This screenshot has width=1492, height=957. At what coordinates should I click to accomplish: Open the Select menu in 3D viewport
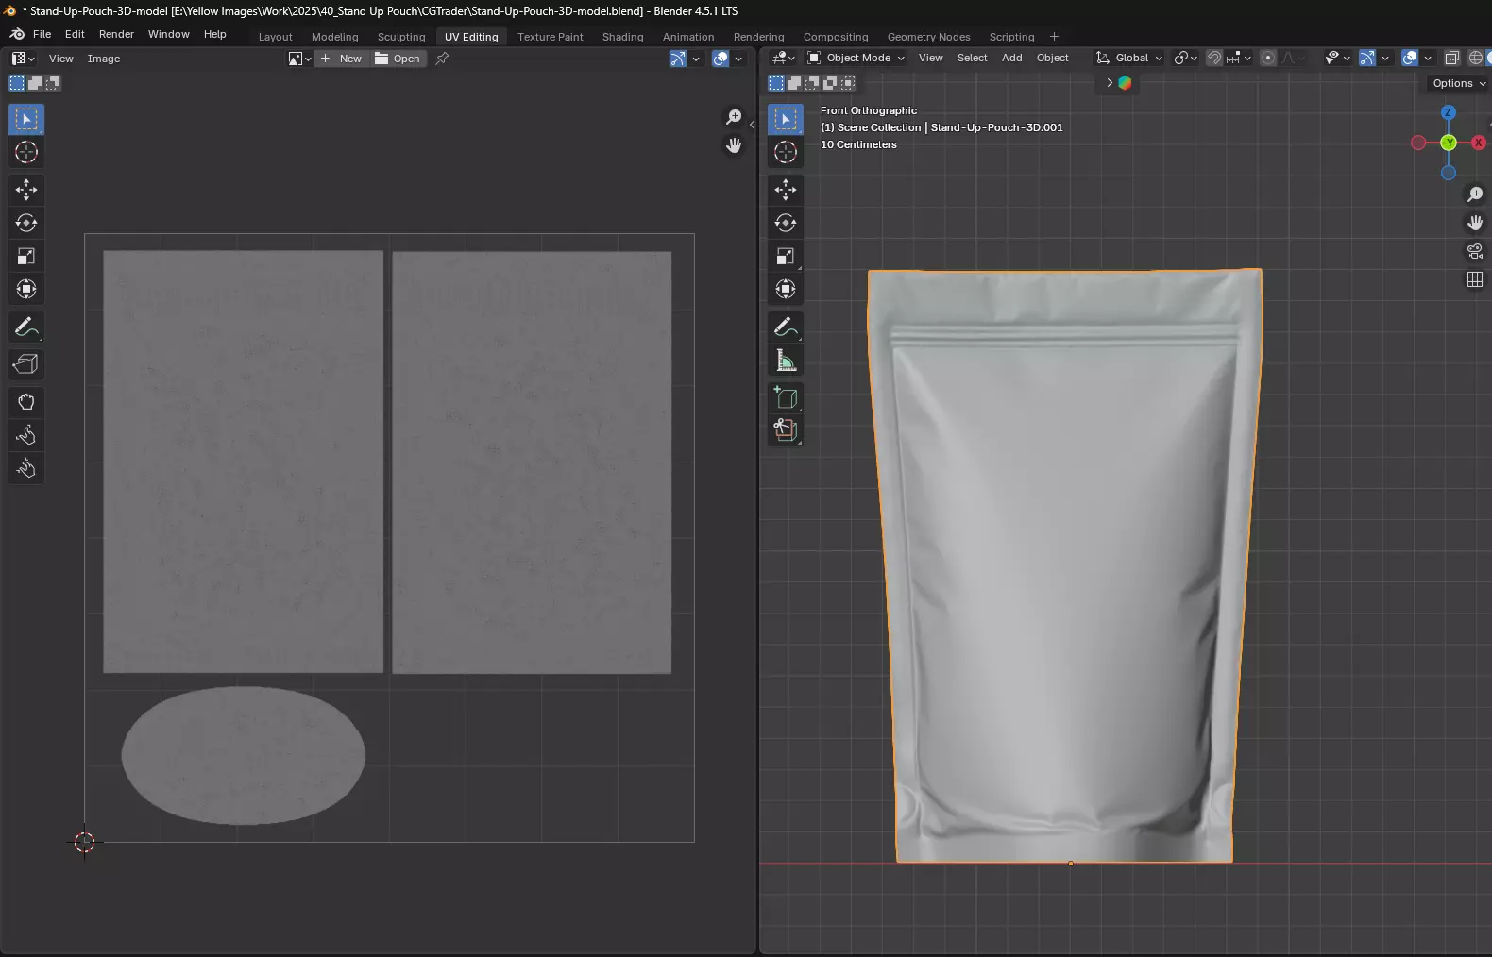[x=973, y=58]
